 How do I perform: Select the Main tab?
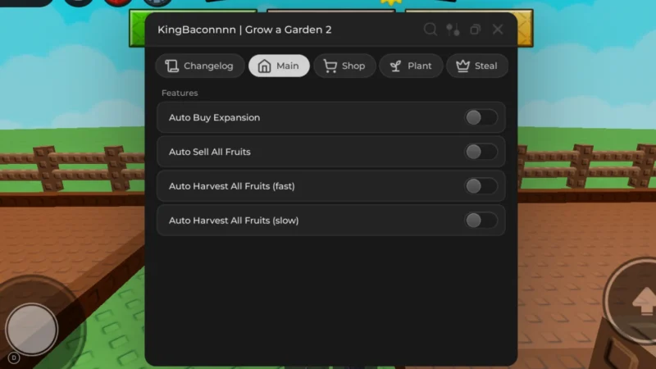pyautogui.click(x=279, y=66)
